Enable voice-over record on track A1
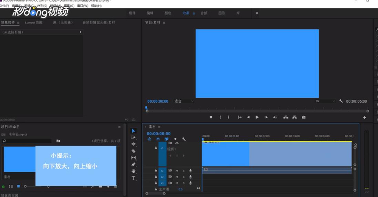Screen dimensions: 378x197 coord(191,170)
